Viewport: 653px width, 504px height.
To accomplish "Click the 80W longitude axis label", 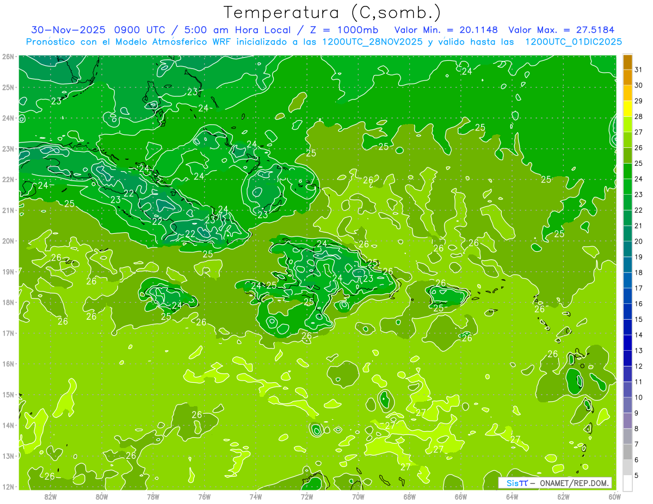I will point(102,496).
